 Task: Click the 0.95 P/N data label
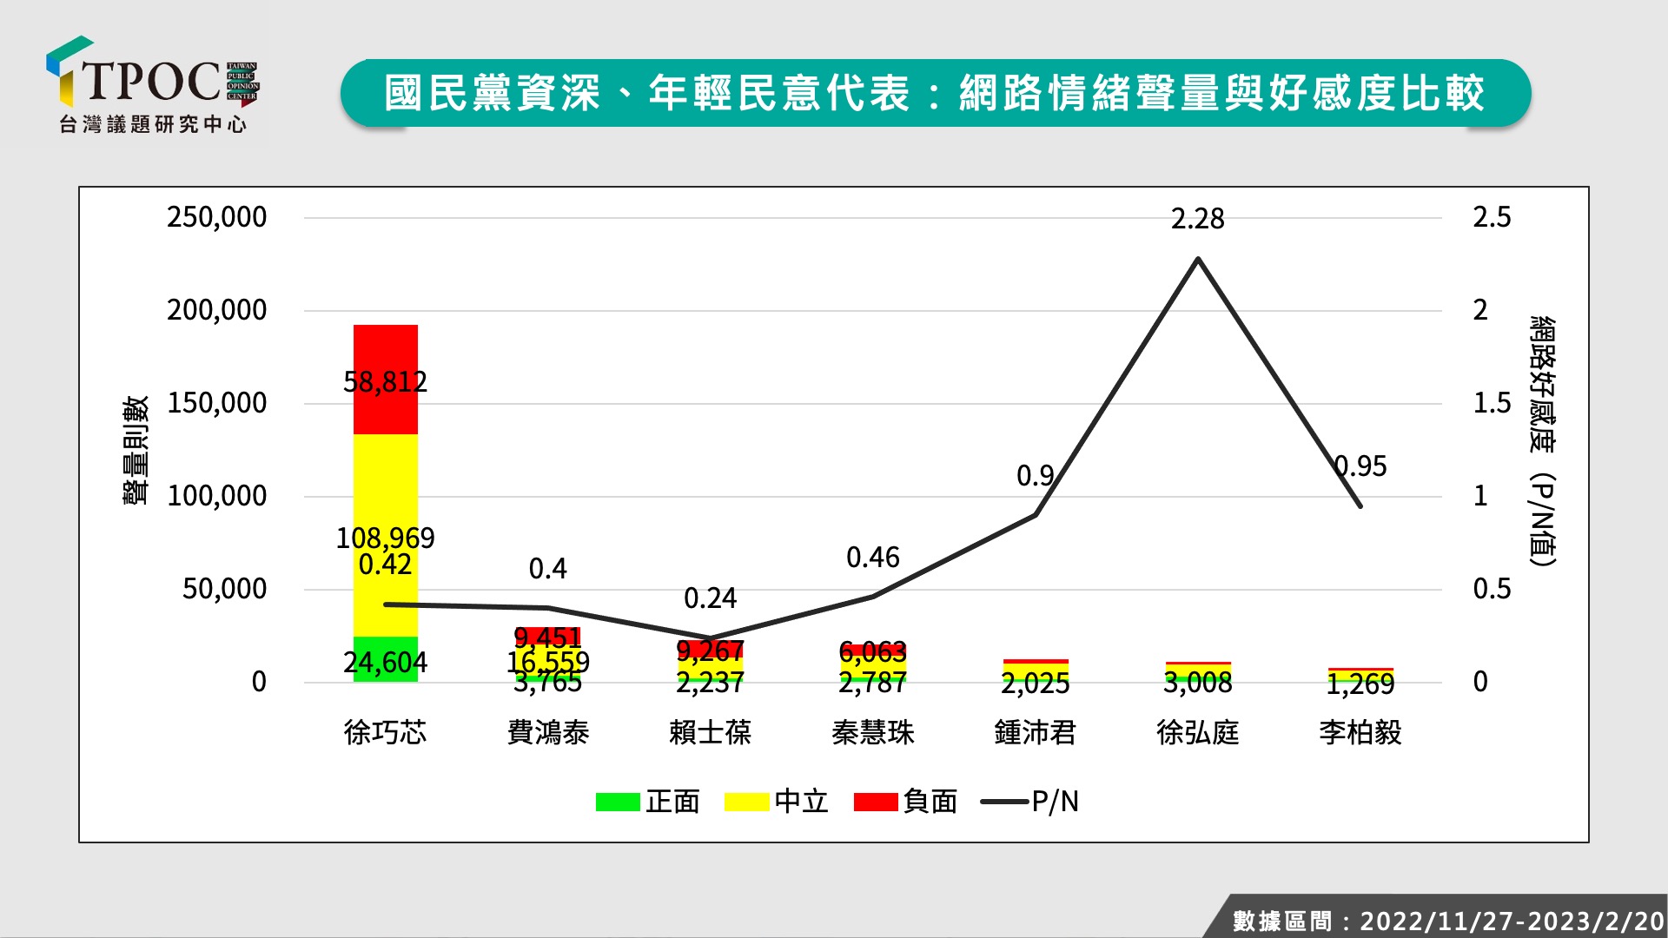click(1361, 466)
